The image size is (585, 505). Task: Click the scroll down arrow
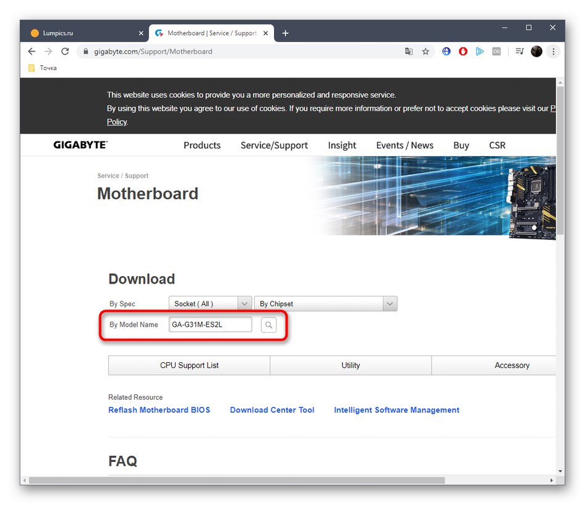coord(560,471)
